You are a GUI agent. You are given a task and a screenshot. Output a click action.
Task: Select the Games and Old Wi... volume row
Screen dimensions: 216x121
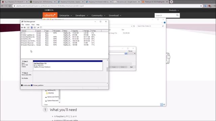coord(64,41)
